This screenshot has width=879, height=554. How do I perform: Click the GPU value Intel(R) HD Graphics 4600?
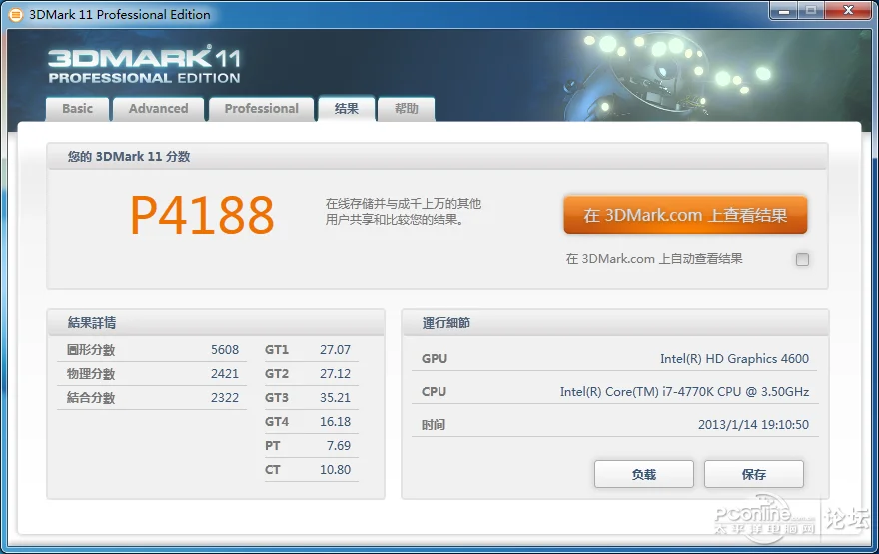[x=734, y=359]
